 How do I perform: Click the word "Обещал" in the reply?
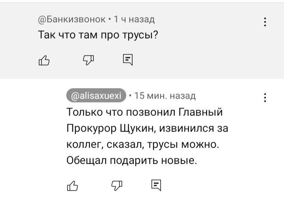(x=86, y=160)
